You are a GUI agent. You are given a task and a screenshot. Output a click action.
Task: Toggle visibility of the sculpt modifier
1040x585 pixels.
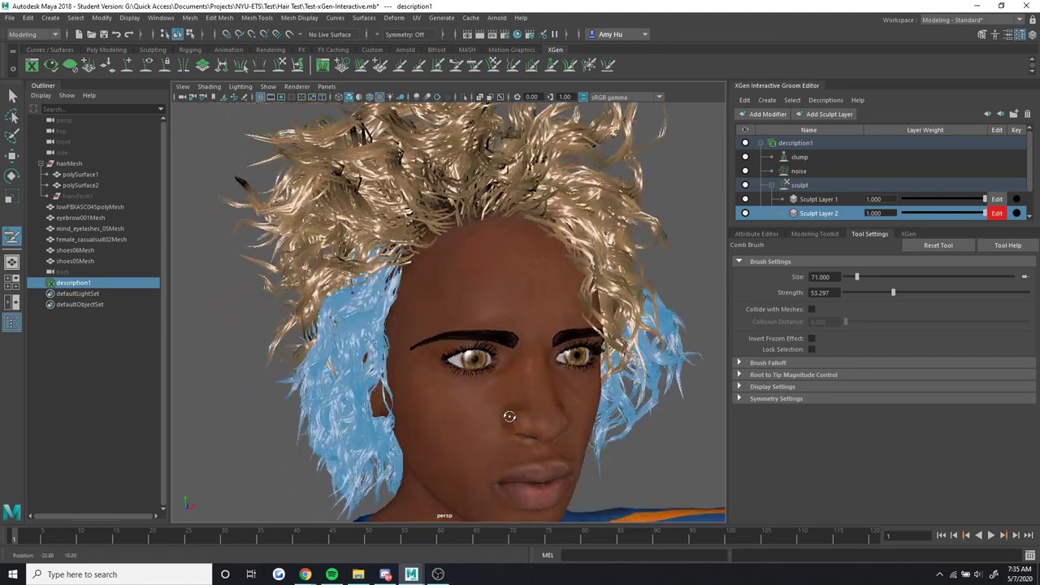[745, 185]
